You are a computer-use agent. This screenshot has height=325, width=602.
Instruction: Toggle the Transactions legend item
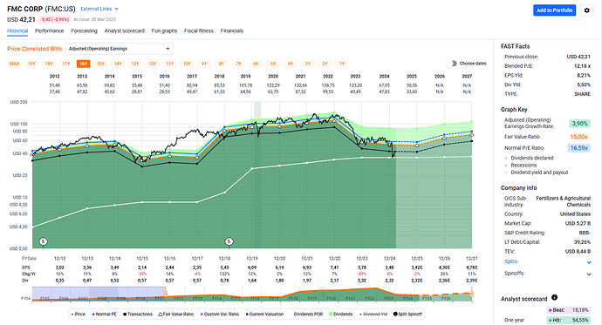[138, 314]
